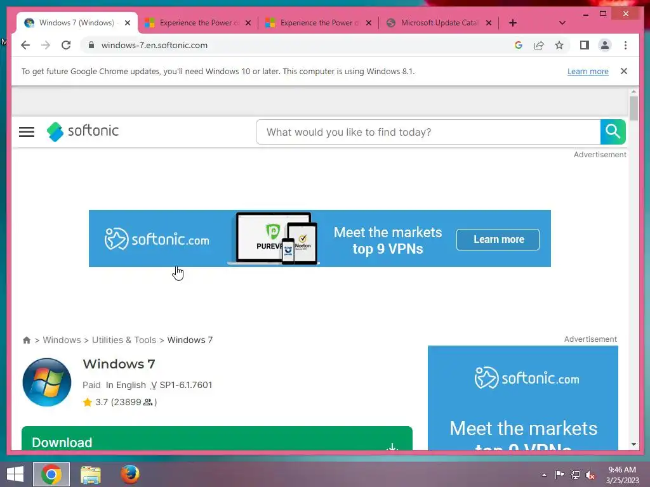This screenshot has height=487, width=650.
Task: Click the Chrome taskbar icon
Action: pos(51,474)
